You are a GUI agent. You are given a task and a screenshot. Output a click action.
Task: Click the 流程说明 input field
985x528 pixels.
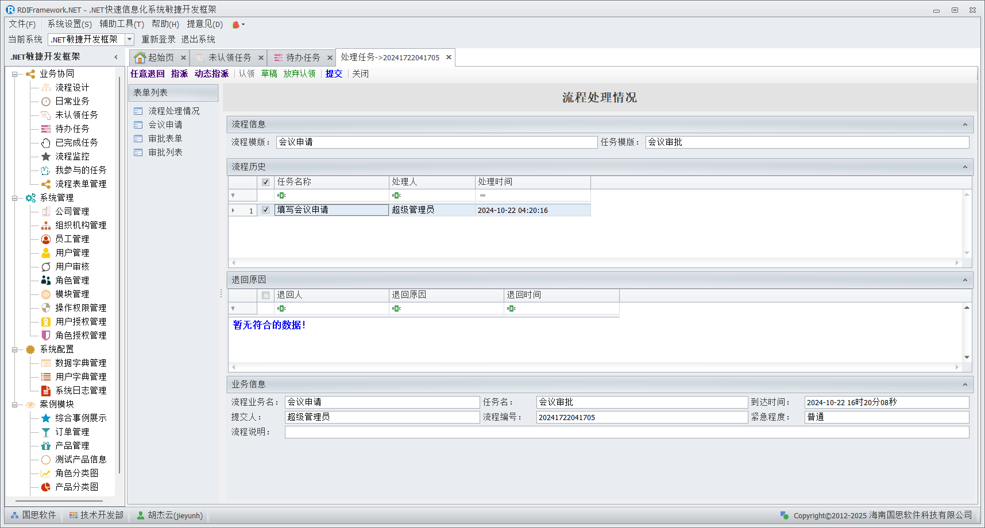[x=626, y=432]
